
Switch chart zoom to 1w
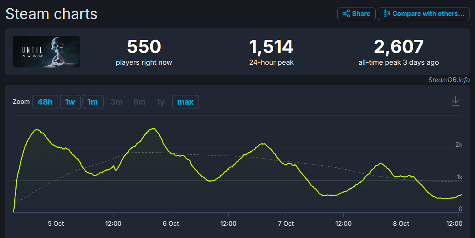70,102
